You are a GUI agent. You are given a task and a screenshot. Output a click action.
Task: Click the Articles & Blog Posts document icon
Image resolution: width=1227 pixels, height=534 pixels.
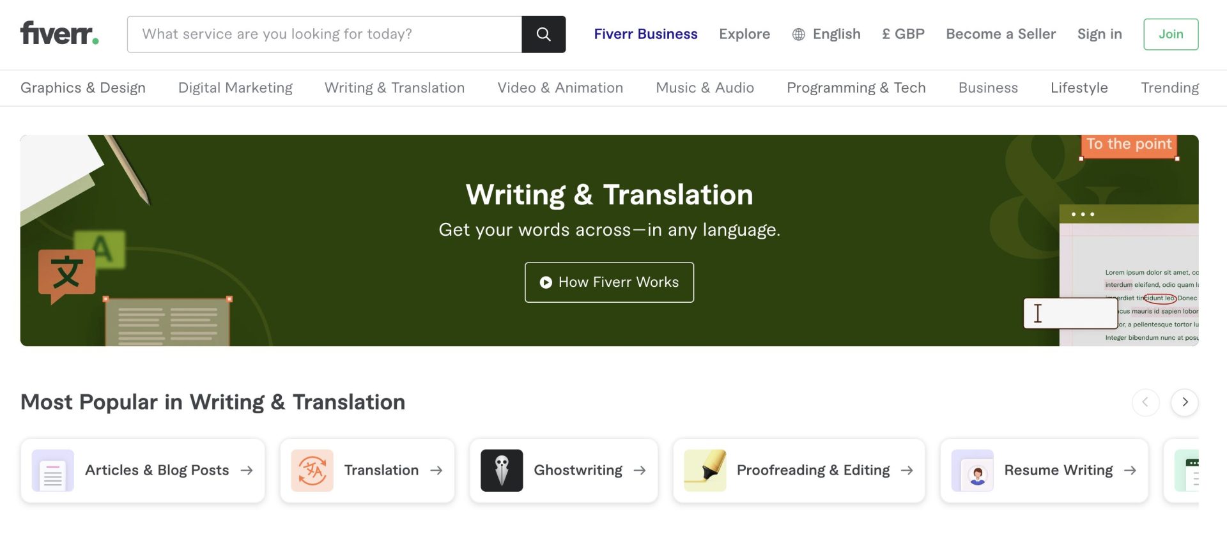point(53,471)
